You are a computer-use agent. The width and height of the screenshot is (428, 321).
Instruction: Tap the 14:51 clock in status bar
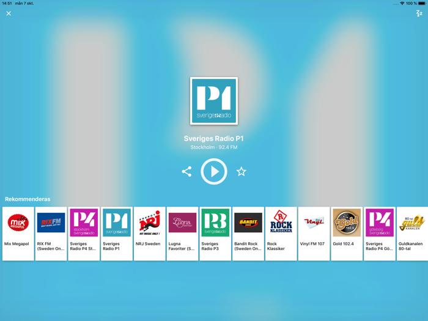click(x=7, y=3)
